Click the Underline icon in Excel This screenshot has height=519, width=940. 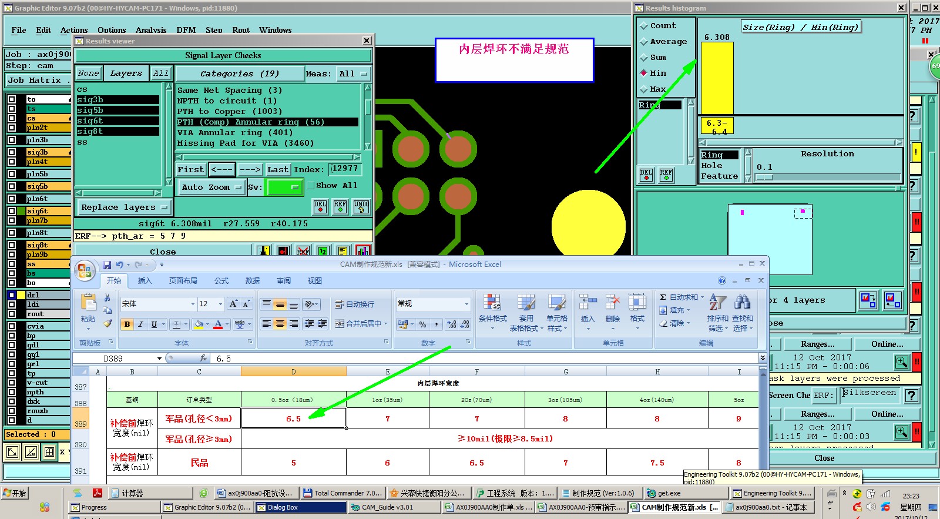[154, 324]
